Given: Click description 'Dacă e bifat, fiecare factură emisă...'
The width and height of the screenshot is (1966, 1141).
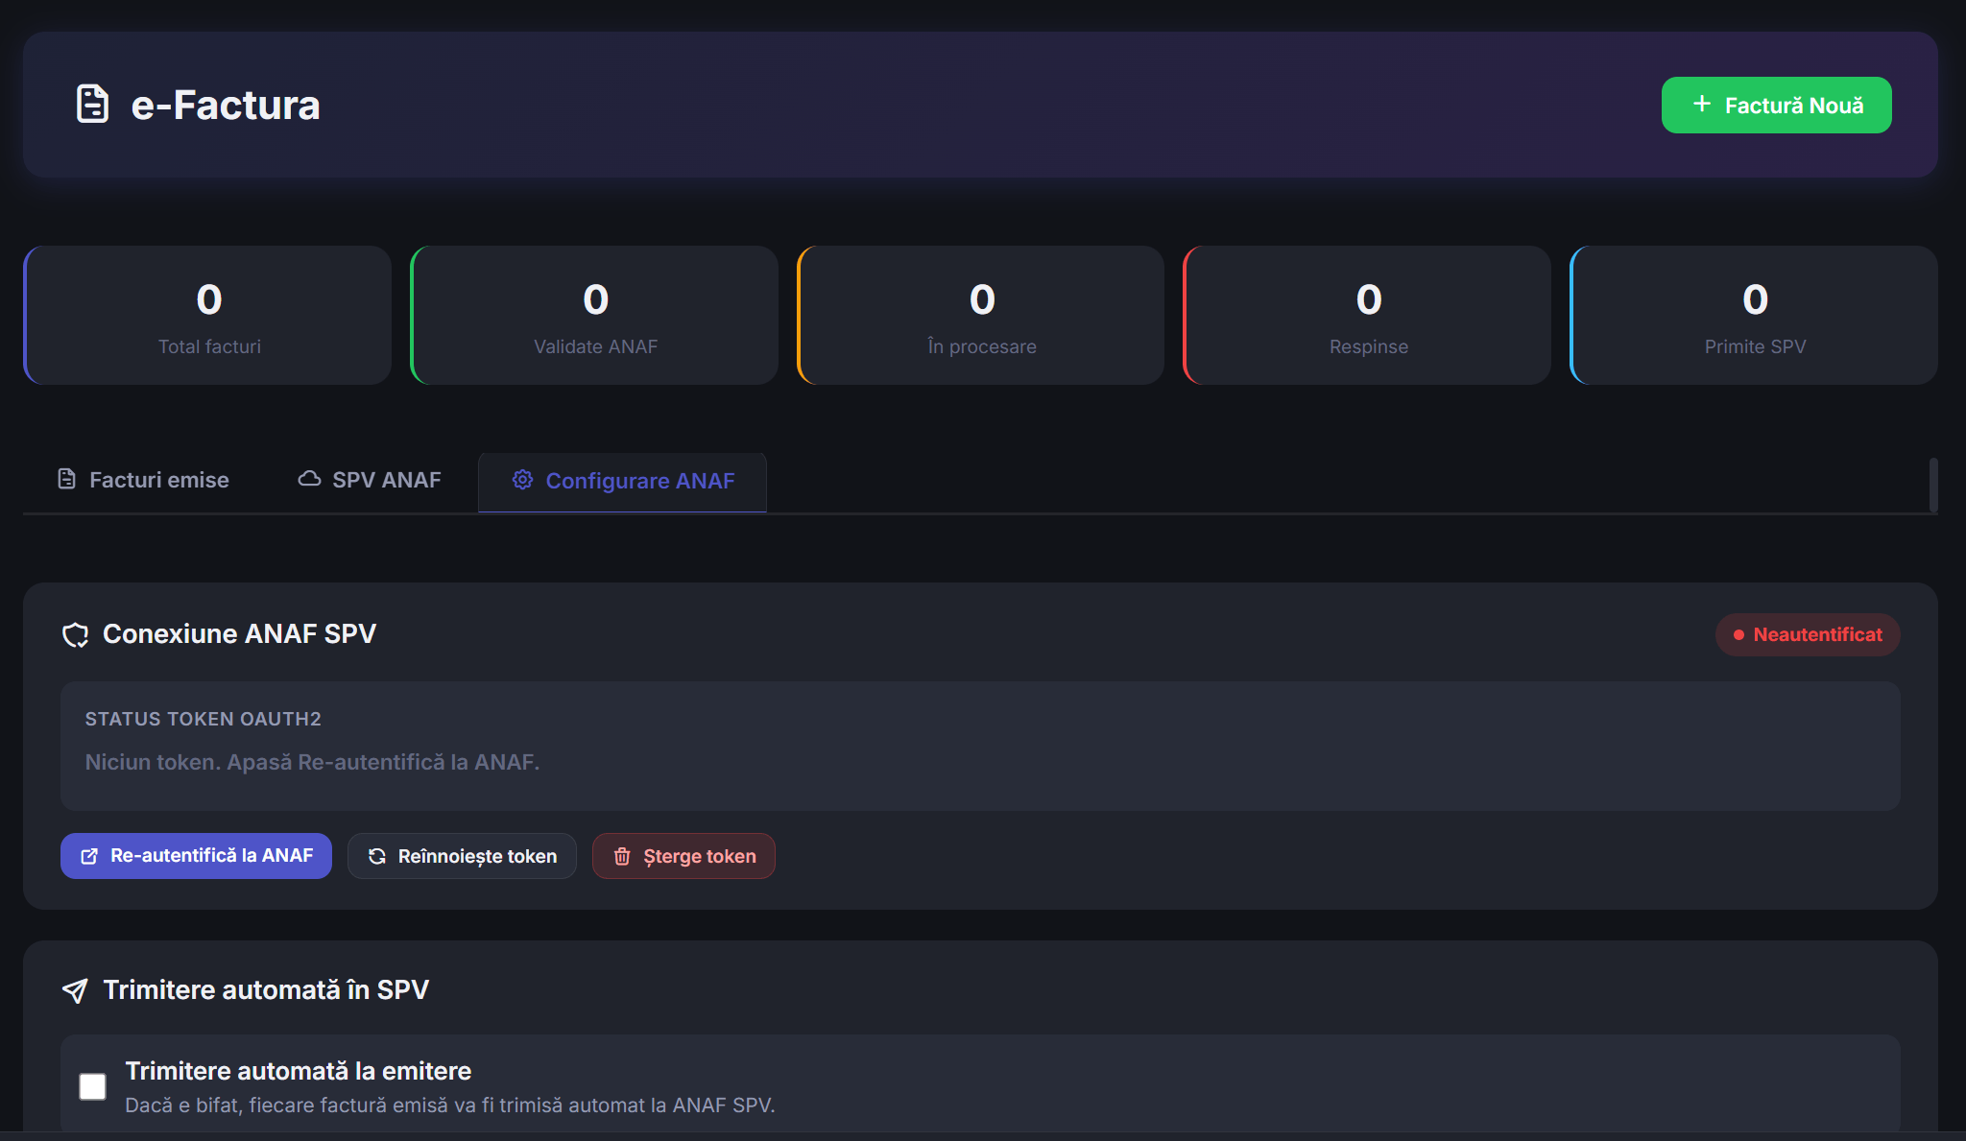Looking at the screenshot, I should (450, 1105).
